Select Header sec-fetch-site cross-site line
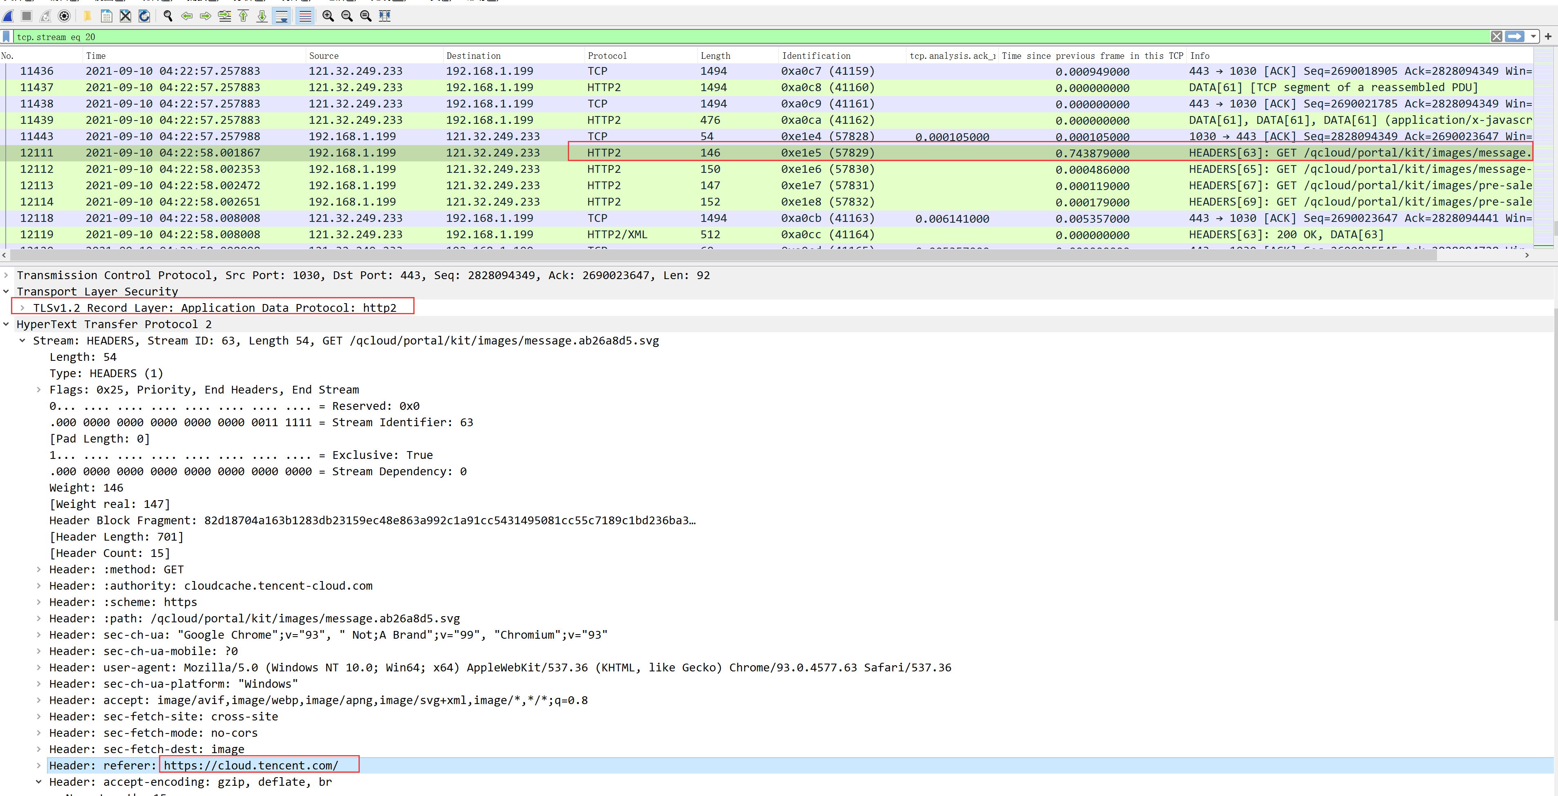This screenshot has height=796, width=1558. [x=163, y=716]
